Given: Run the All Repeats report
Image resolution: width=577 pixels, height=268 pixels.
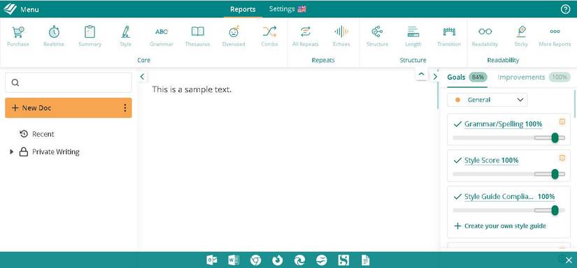Looking at the screenshot, I should click(306, 36).
